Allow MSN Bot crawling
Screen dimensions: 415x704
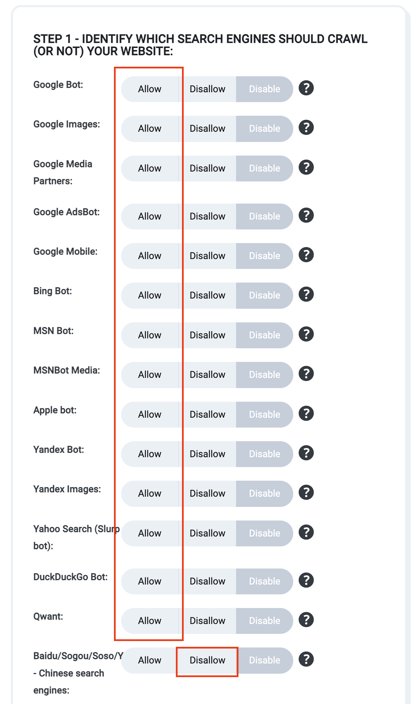(150, 335)
